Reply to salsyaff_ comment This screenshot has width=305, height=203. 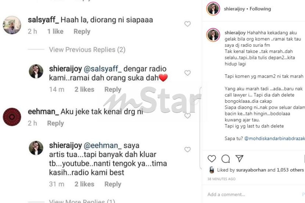point(82,31)
